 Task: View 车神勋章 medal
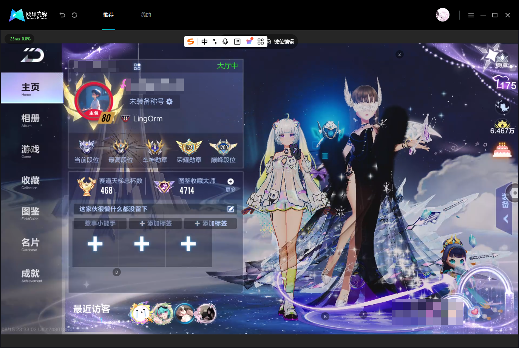(155, 151)
